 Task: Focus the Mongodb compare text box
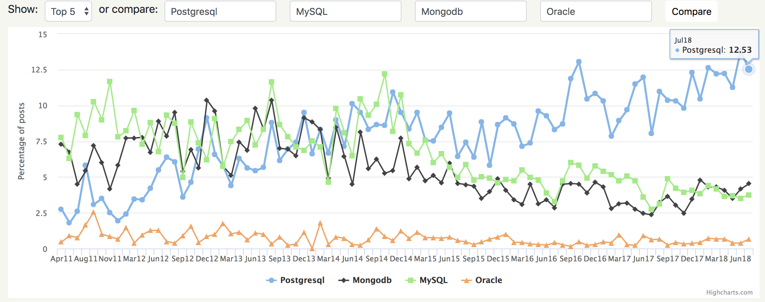471,12
